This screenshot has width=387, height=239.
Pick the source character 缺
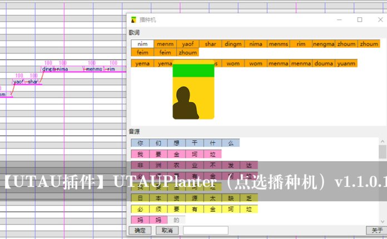(x=231, y=198)
